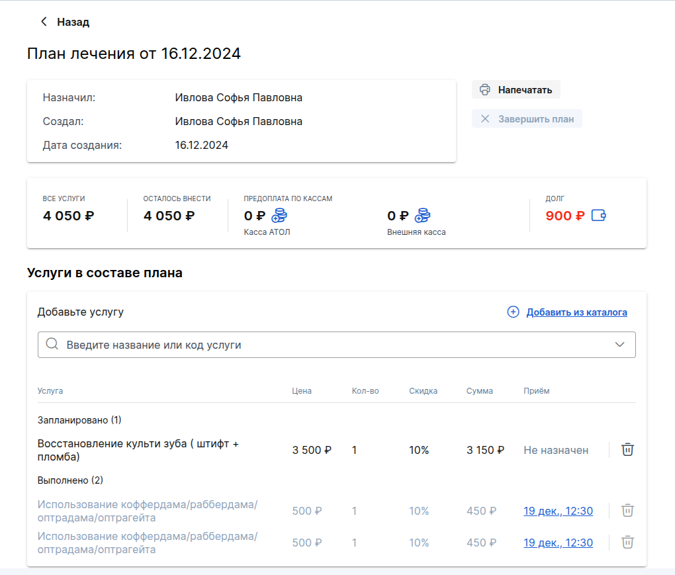The width and height of the screenshot is (675, 575).
Task: Add prepayment via Касса АТОЛ coins icon
Action: pyautogui.click(x=279, y=215)
